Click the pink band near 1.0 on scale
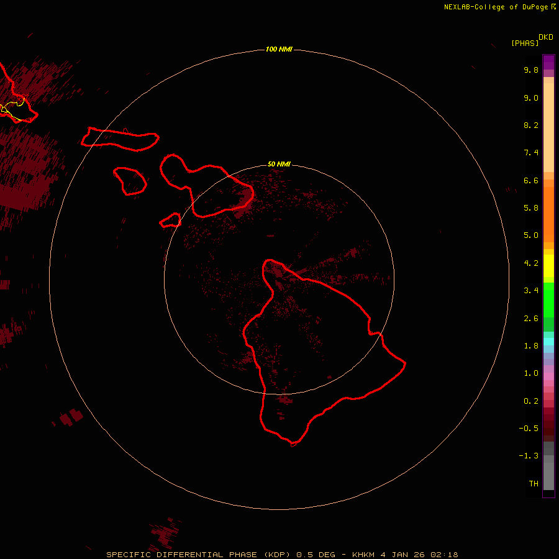Screen dimensions: 559x559 [548, 376]
